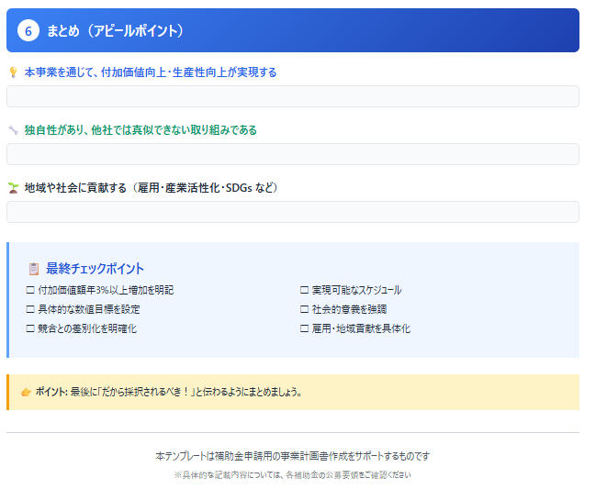Tick the 具体的な数値目標を設定 checkbox
This screenshot has width=607, height=489.
30,309
